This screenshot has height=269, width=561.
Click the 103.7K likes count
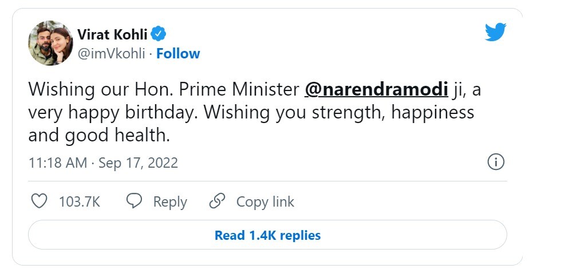tap(80, 202)
